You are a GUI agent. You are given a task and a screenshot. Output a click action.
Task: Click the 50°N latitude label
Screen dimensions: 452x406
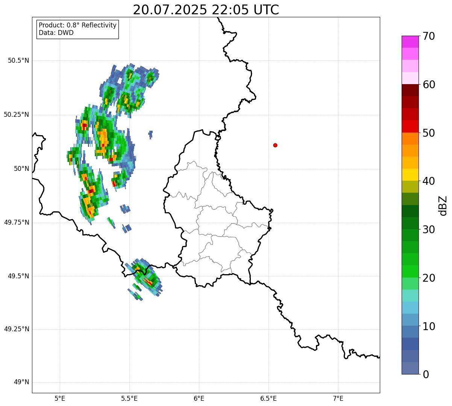coord(21,169)
